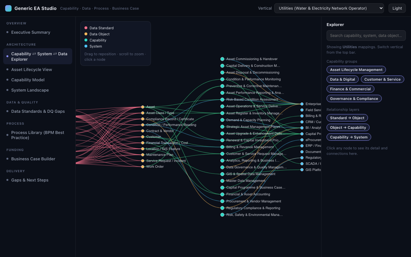Screen dimensions: 411x257
Task: Focus the Explorer search field
Action: 366,36
